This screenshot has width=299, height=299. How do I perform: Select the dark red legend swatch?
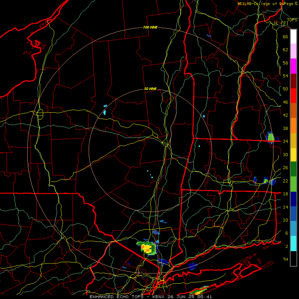click(x=293, y=81)
